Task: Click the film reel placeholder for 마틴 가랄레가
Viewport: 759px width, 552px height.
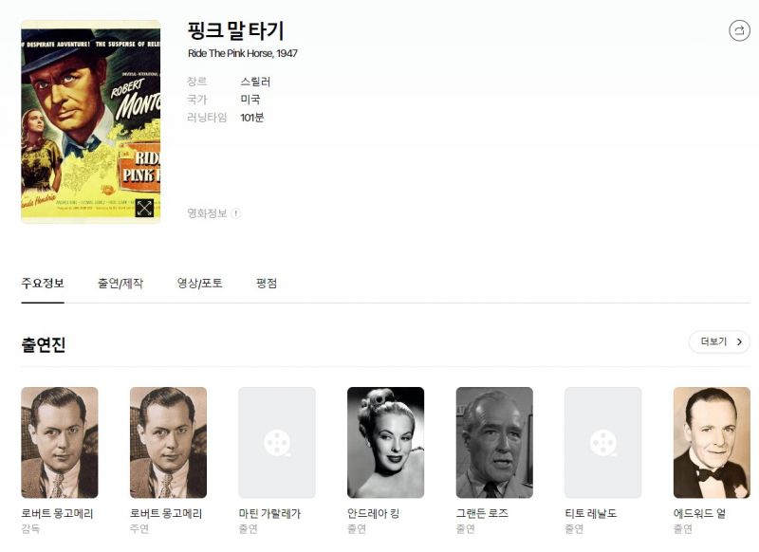Action: pyautogui.click(x=277, y=443)
